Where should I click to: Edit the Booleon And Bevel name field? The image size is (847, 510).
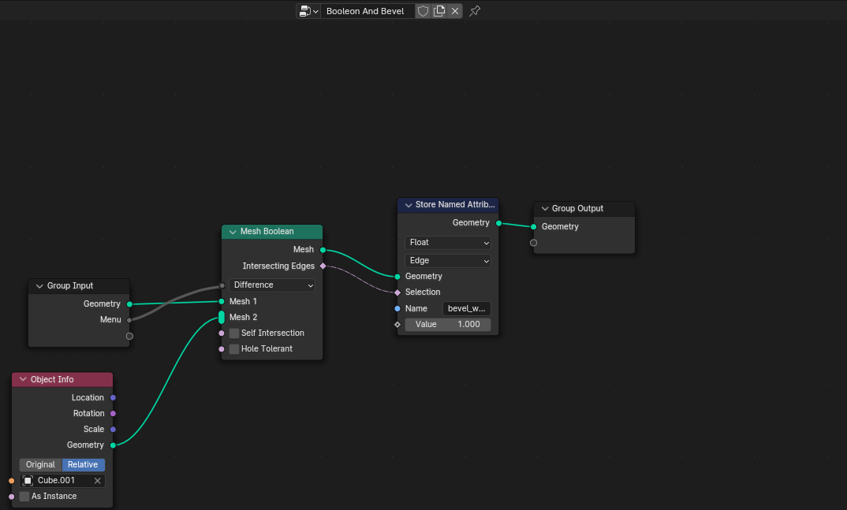[x=368, y=11]
